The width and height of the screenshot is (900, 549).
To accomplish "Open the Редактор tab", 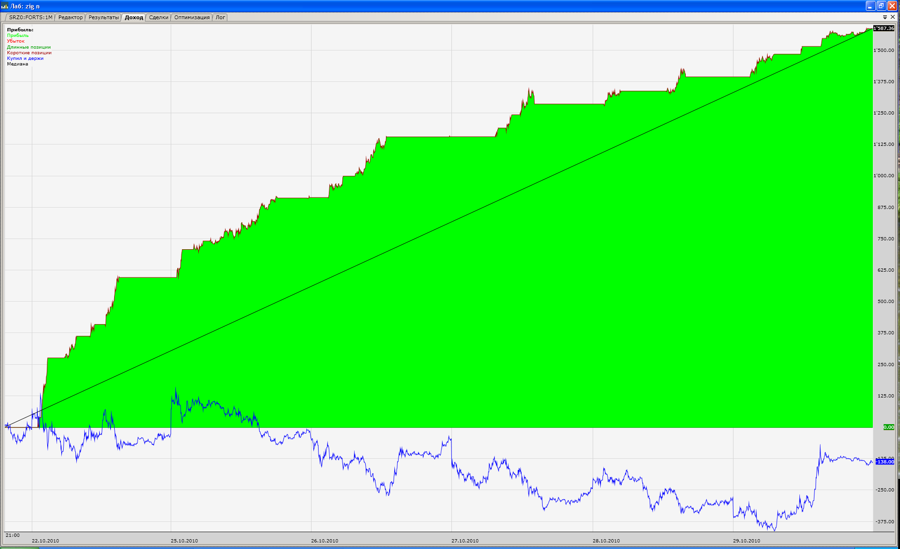I will pos(70,17).
